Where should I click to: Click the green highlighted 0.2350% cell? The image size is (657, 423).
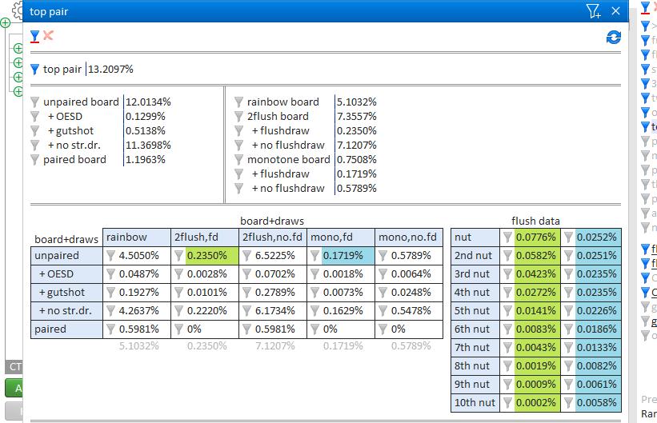(x=211, y=256)
